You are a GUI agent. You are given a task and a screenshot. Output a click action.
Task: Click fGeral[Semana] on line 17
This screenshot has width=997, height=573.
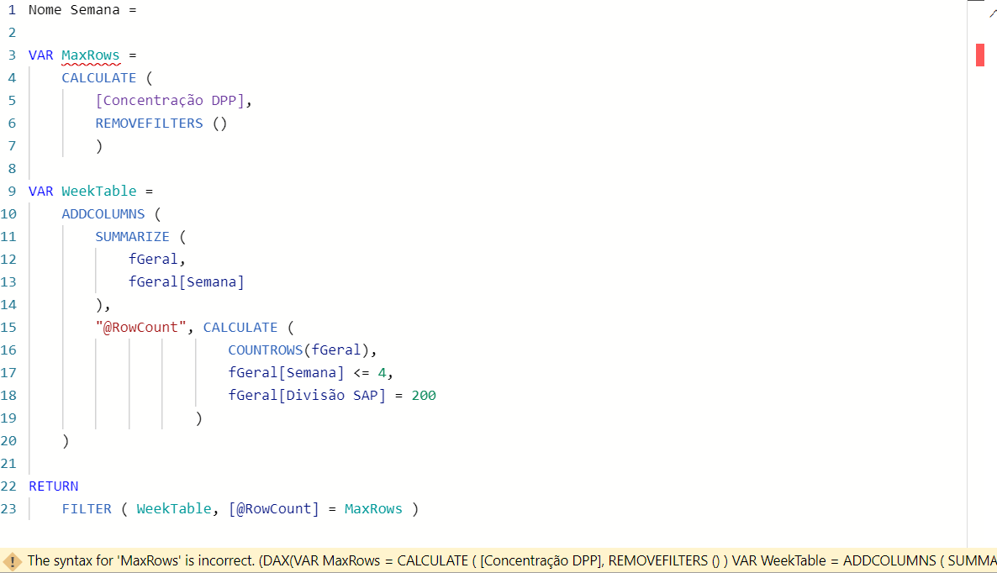pos(286,373)
